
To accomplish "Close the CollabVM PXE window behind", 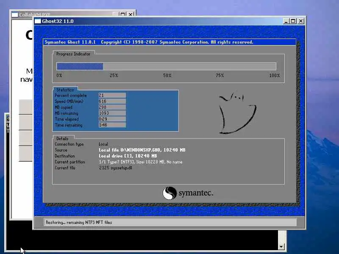I will pyautogui.click(x=131, y=14).
